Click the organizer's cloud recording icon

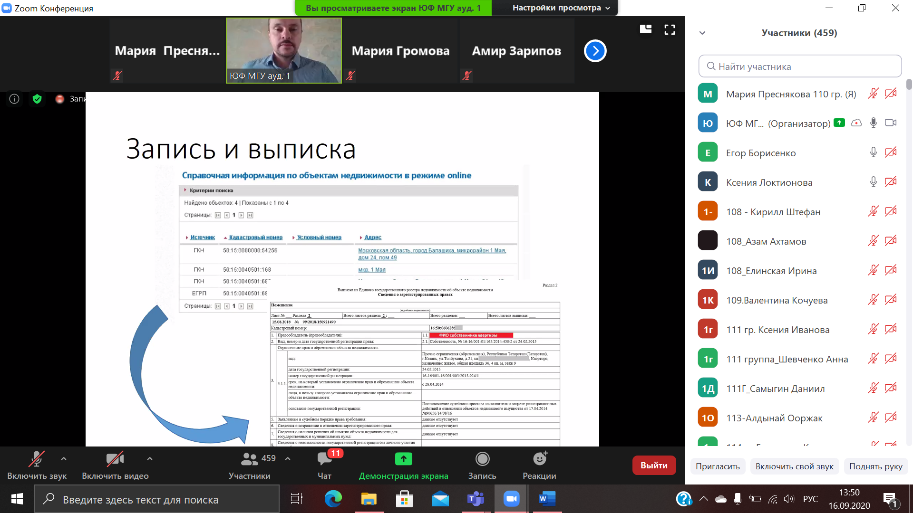point(856,123)
